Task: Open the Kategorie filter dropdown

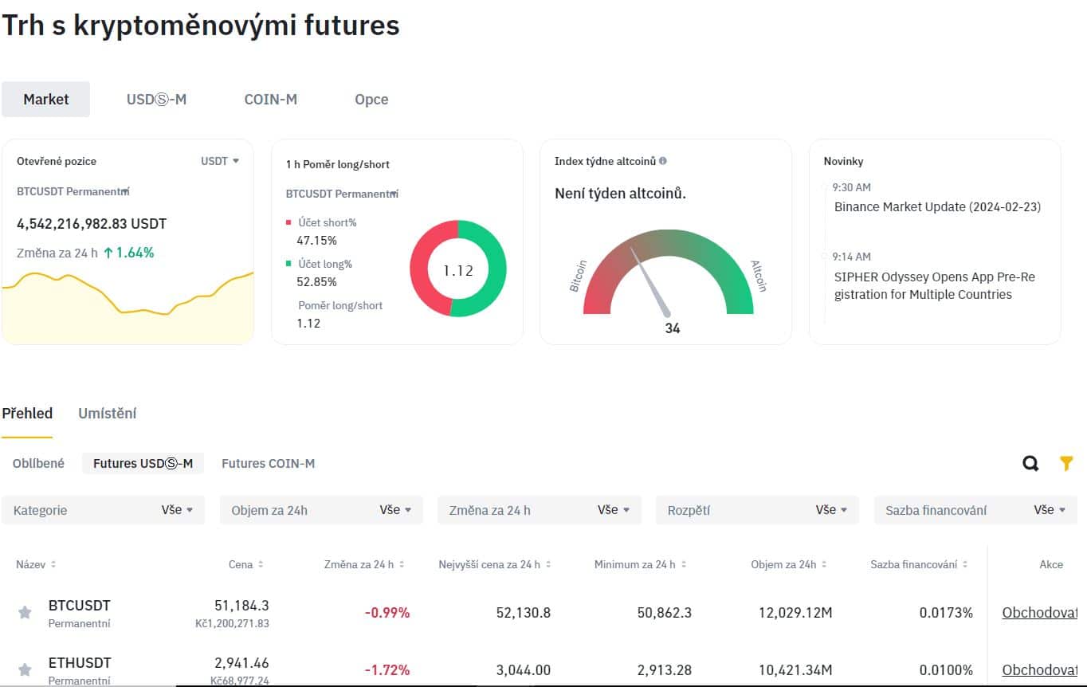Action: coord(103,510)
